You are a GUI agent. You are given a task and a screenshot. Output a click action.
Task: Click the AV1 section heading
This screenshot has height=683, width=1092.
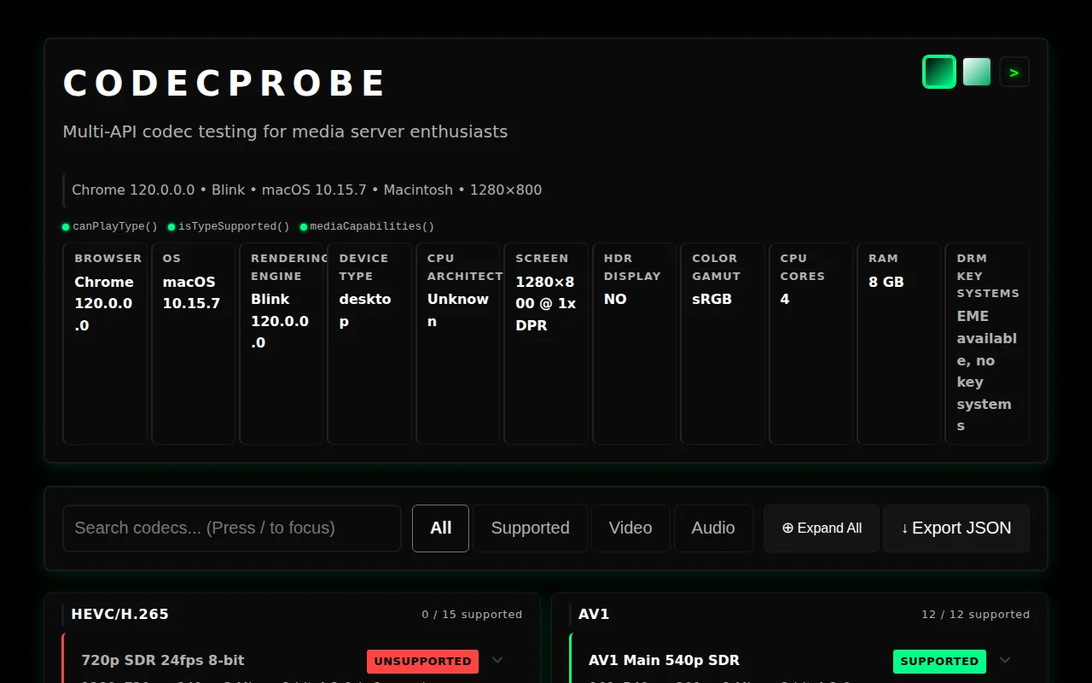(x=594, y=614)
